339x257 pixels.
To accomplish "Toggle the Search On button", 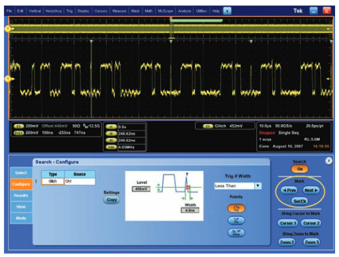I will click(299, 169).
